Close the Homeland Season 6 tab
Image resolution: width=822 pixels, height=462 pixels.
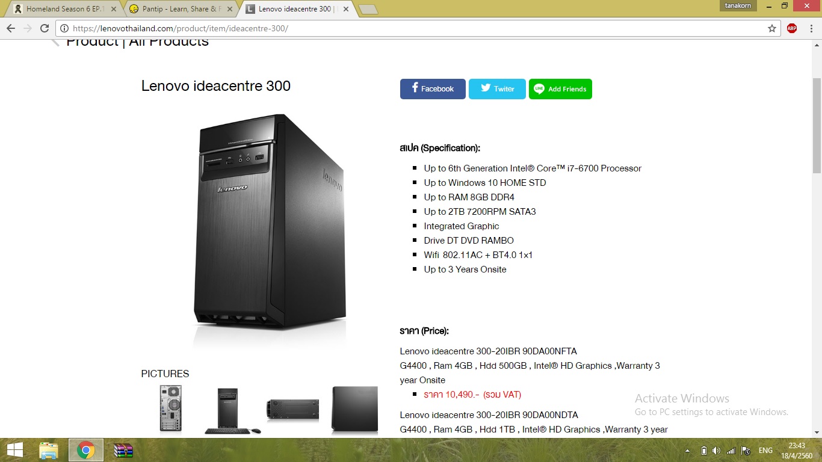[x=114, y=9]
